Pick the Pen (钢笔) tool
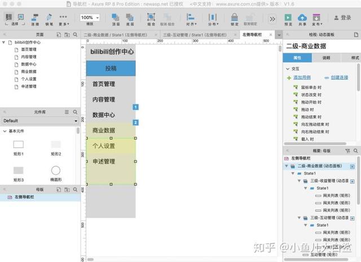Viewport: 361px width, 262px height. point(49,19)
